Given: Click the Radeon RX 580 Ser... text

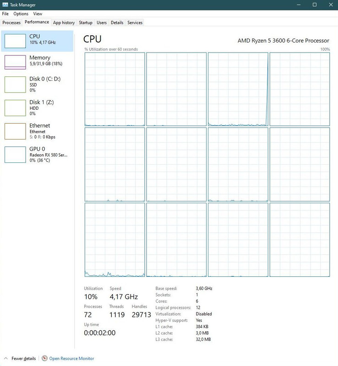Looking at the screenshot, I should click(49, 155).
